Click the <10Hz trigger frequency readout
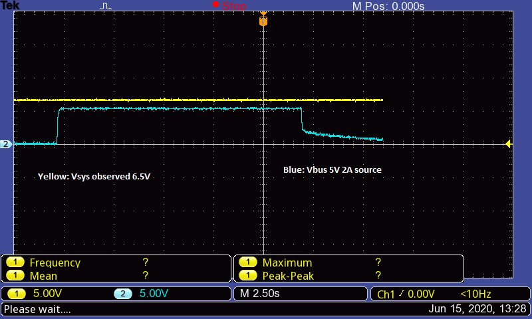 click(x=475, y=294)
